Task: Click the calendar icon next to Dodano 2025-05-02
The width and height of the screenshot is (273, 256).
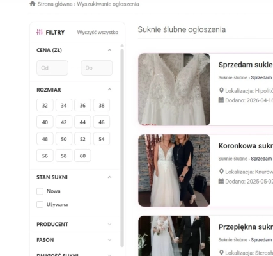Action: [x=221, y=181]
